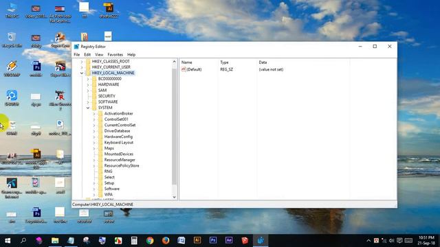Screen dimensions: 440x247
Task: Show hidden system tray icons
Action: coord(368,241)
